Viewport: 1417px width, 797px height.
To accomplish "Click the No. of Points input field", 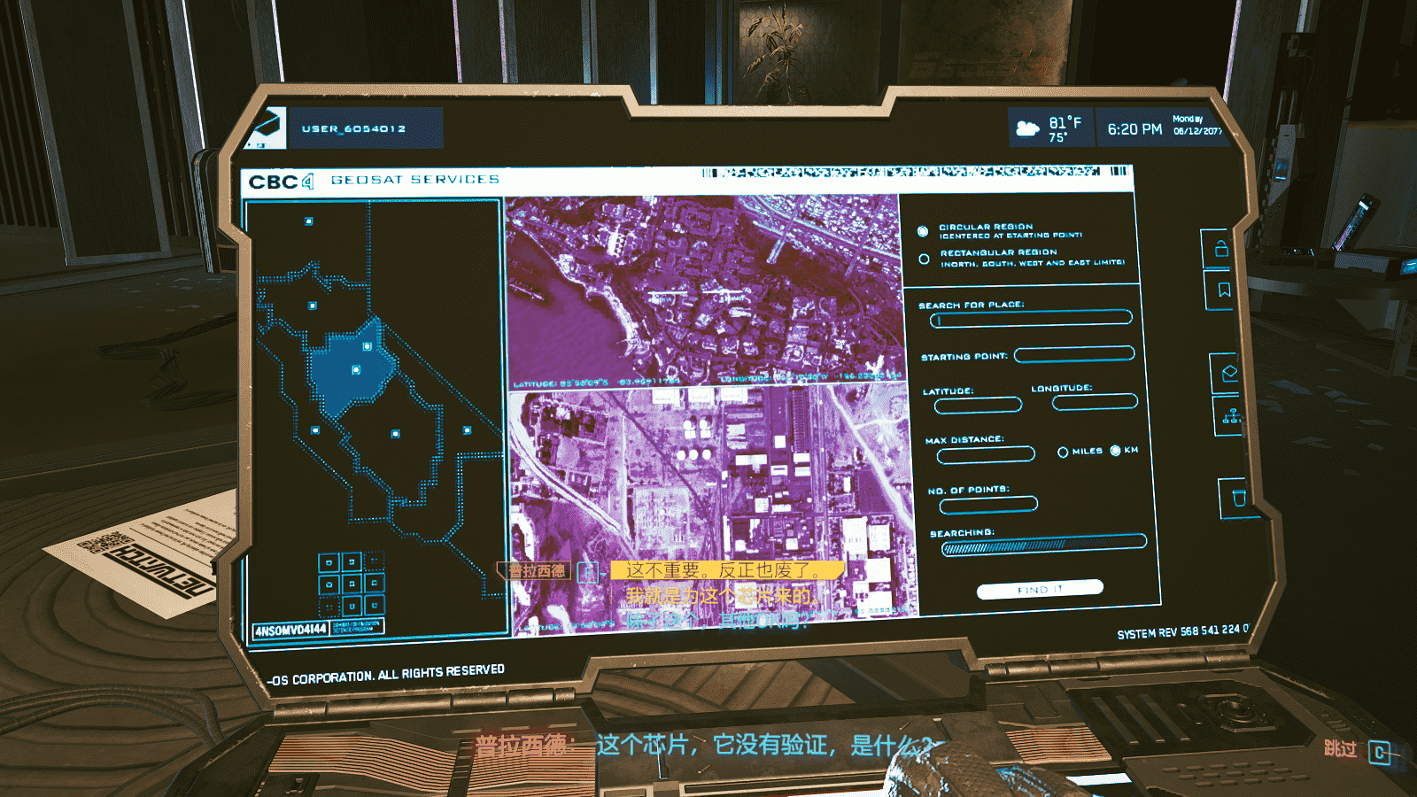I will 988,506.
